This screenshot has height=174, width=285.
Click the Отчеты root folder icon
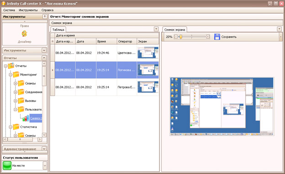11,66
